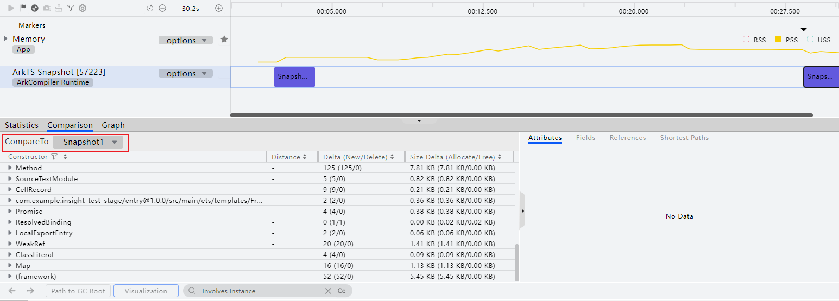Expand the com.example.insight_test_stage row
The height and width of the screenshot is (301, 839).
(10, 201)
